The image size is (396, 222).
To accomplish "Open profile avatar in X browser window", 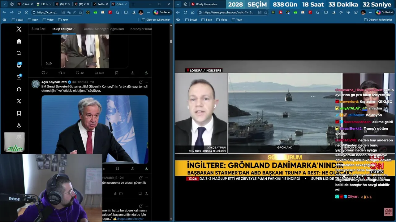I will (x=141, y=12).
